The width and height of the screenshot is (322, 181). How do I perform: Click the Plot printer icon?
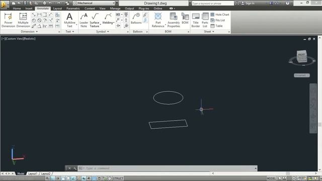pos(44,3)
